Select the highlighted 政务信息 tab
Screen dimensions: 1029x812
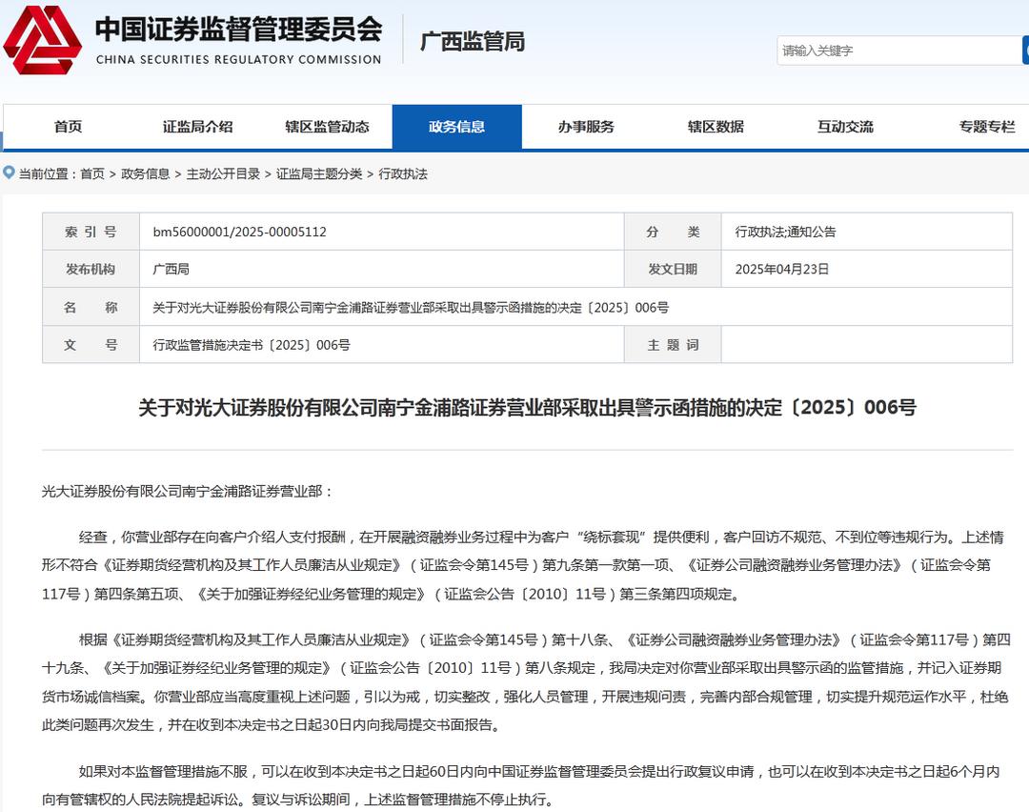[x=456, y=127]
